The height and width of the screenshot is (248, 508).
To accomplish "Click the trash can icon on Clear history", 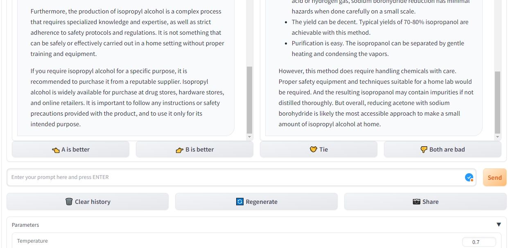I will tap(69, 202).
